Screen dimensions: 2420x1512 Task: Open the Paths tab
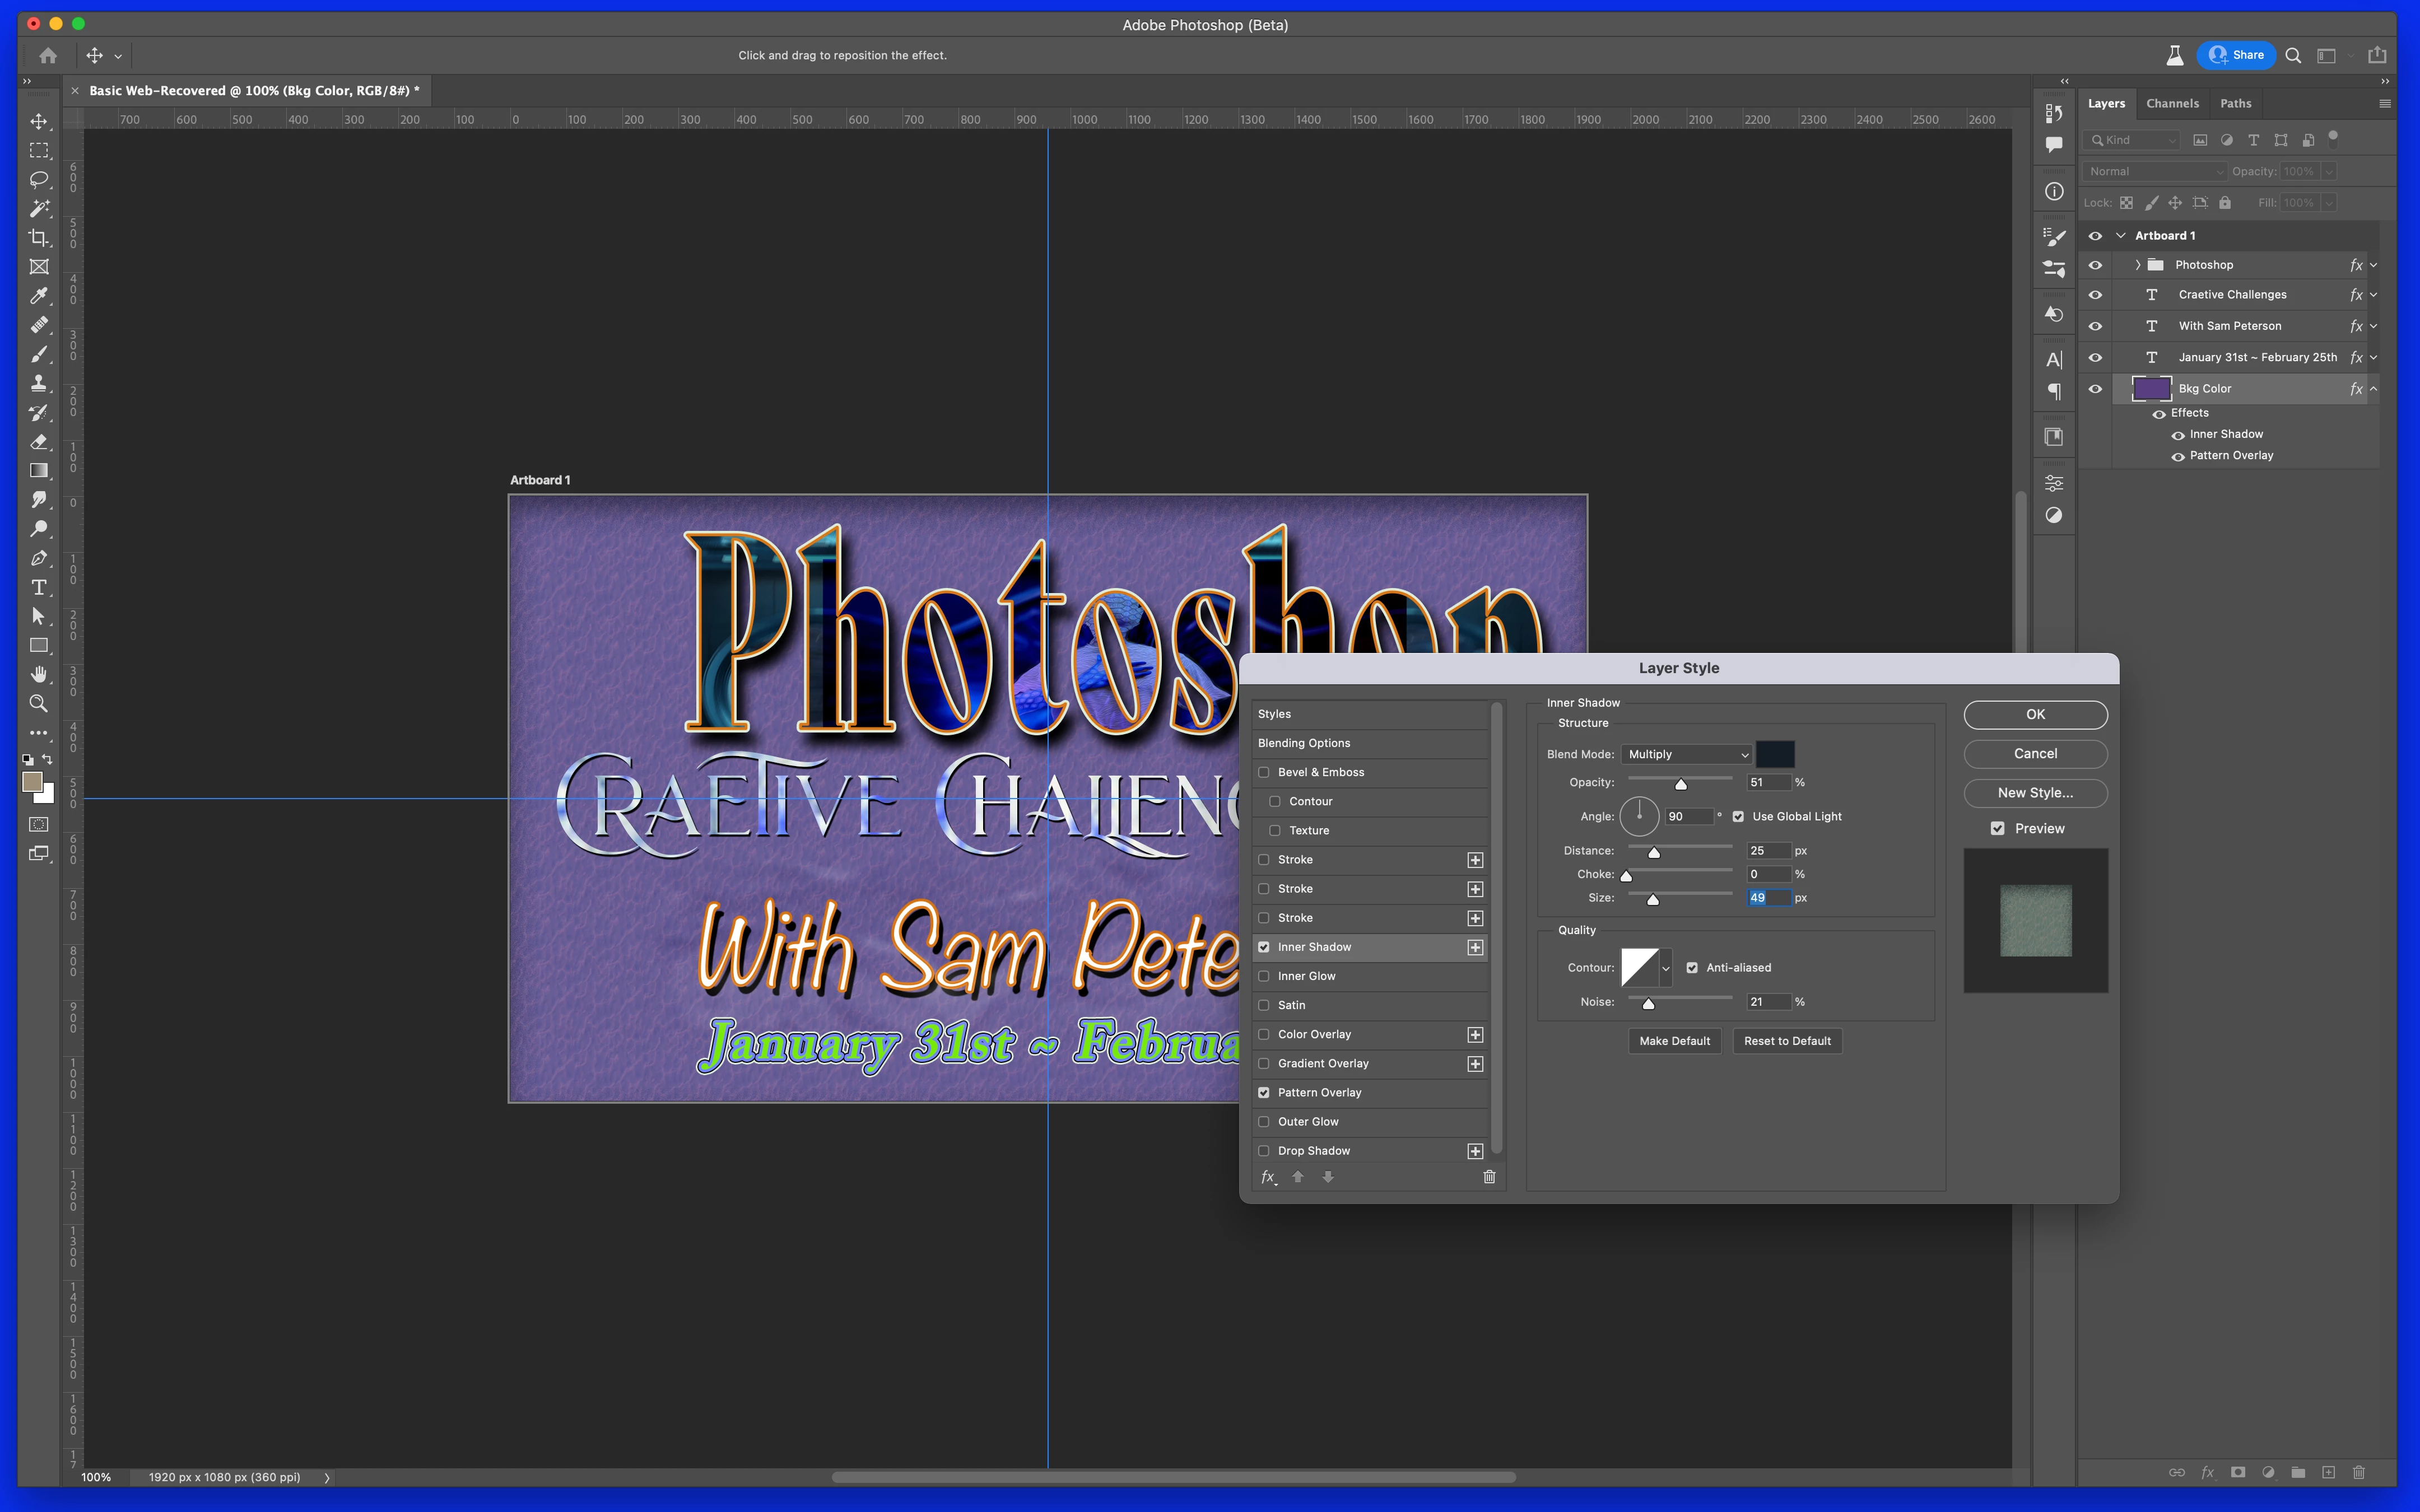(2235, 104)
